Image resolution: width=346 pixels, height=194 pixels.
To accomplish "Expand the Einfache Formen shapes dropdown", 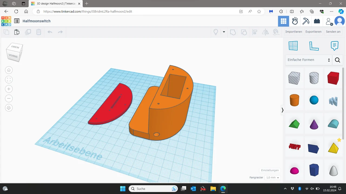I will (x=308, y=60).
